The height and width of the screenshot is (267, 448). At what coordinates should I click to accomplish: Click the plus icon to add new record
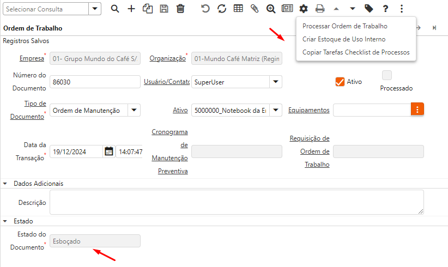pos(131,9)
